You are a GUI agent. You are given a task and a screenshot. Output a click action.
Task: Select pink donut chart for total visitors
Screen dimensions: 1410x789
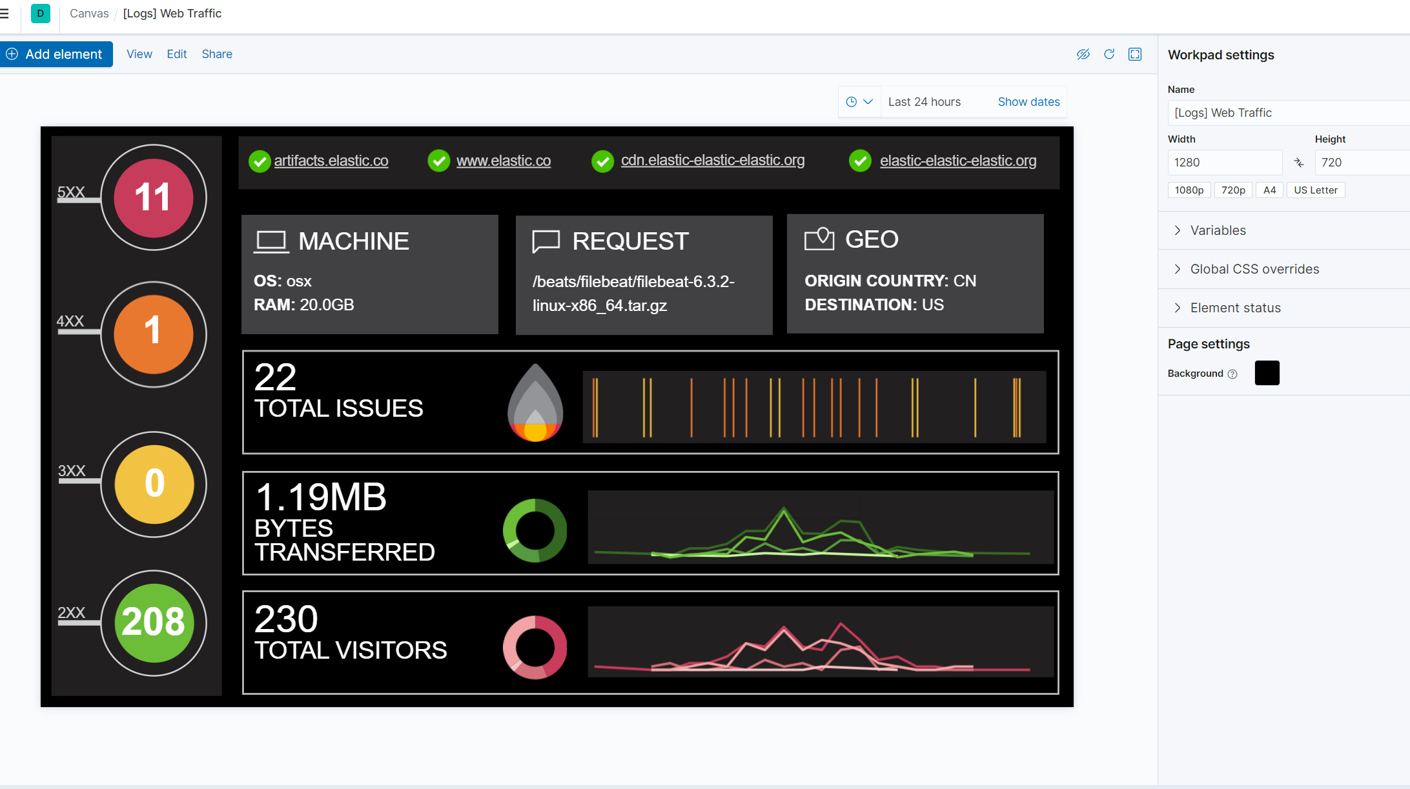click(x=535, y=647)
